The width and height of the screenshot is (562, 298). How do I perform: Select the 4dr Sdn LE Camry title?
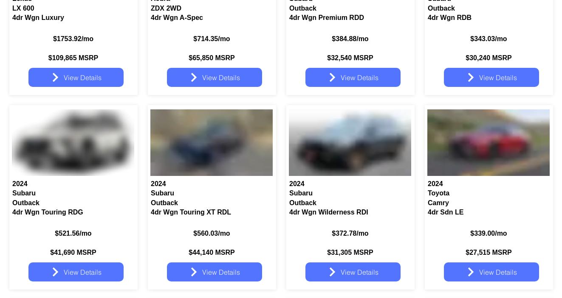tap(446, 212)
